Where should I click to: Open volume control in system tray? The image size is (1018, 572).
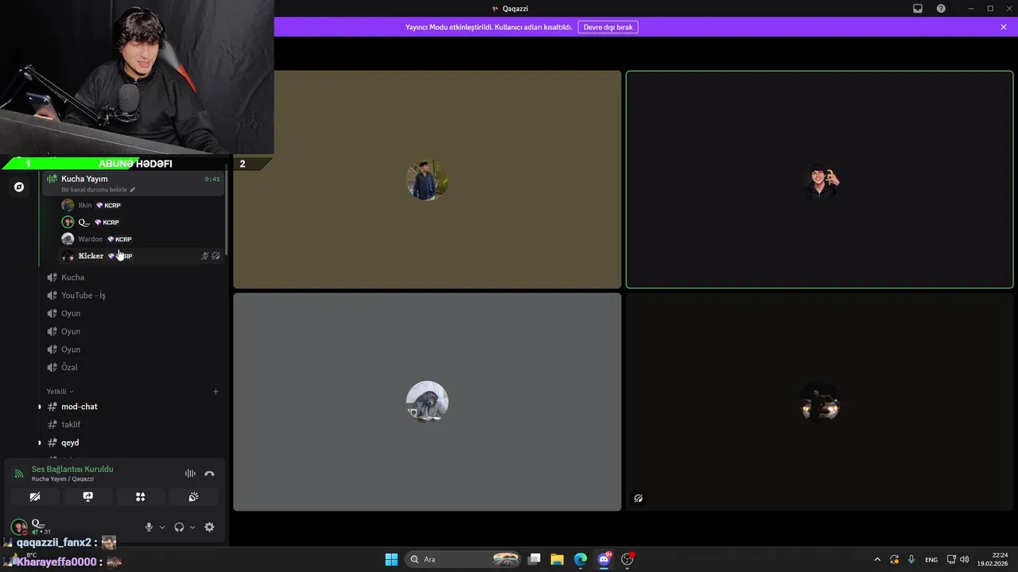click(x=965, y=559)
